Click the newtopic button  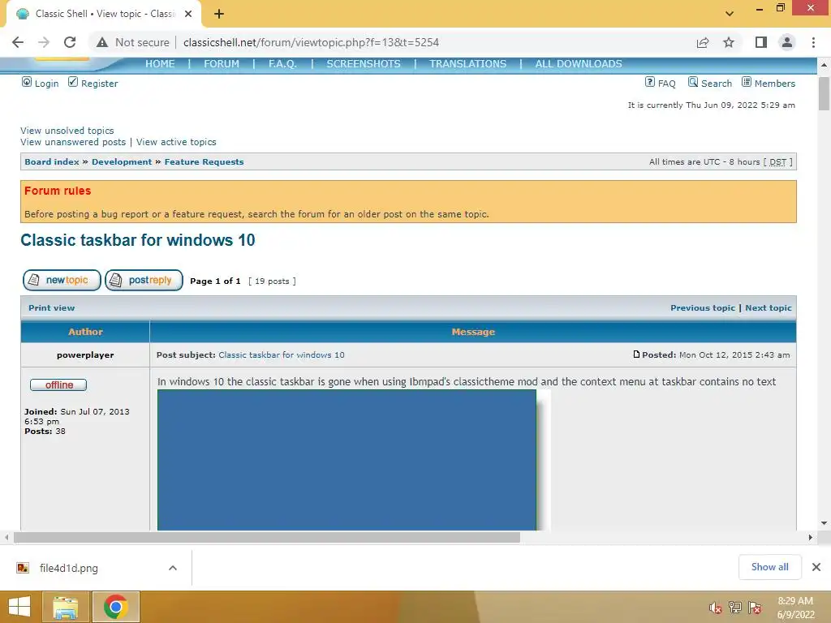tap(62, 280)
